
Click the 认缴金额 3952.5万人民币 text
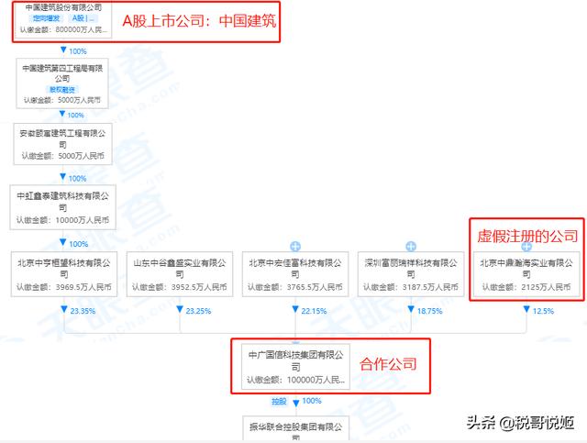(180, 287)
